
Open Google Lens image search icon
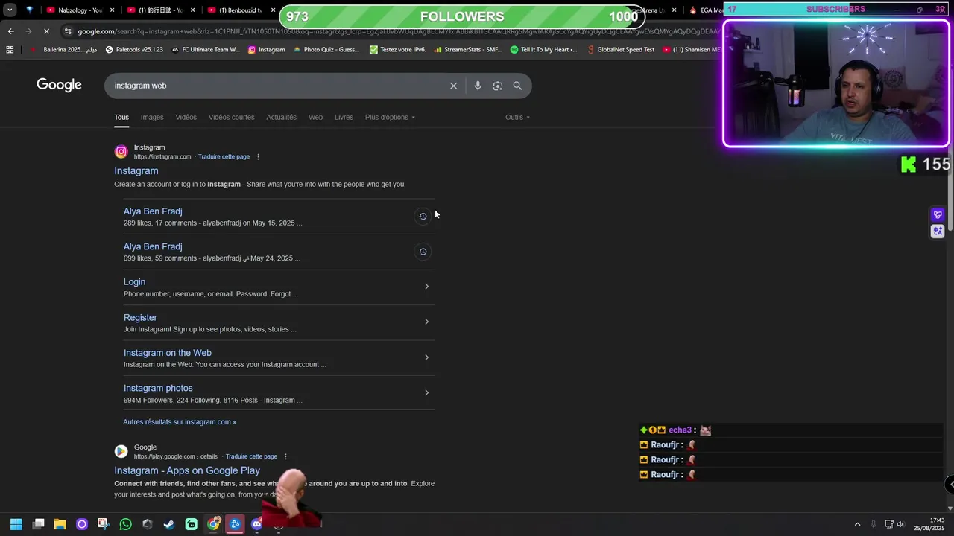498,86
